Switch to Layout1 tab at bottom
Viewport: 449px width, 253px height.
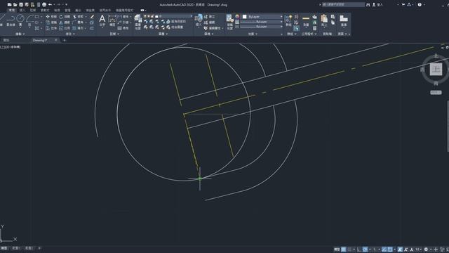coord(15,248)
